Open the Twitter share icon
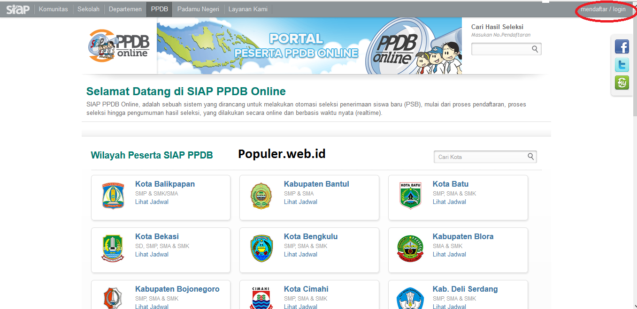637x309 pixels. click(622, 65)
